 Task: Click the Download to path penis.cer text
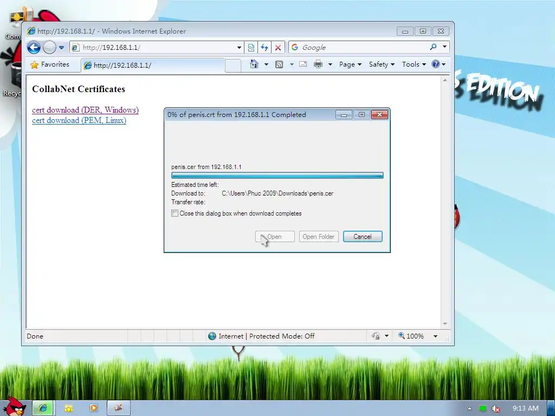tap(277, 193)
